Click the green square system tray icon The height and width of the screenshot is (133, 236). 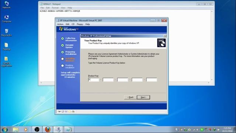[202, 130]
